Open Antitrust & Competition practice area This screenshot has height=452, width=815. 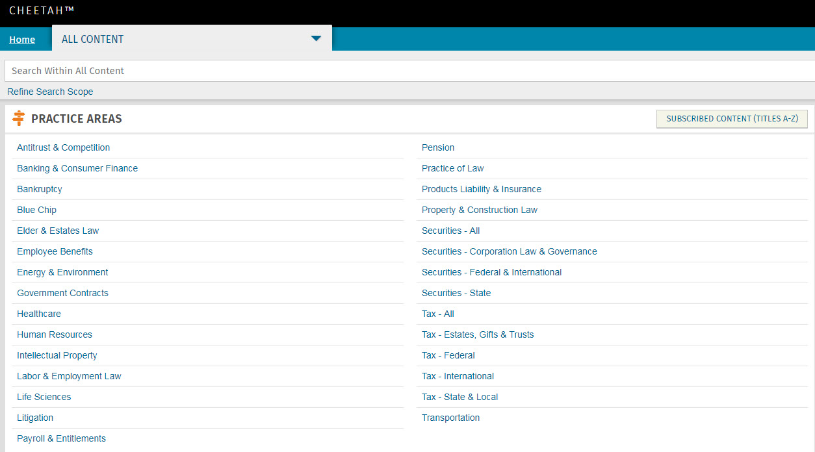coord(64,147)
